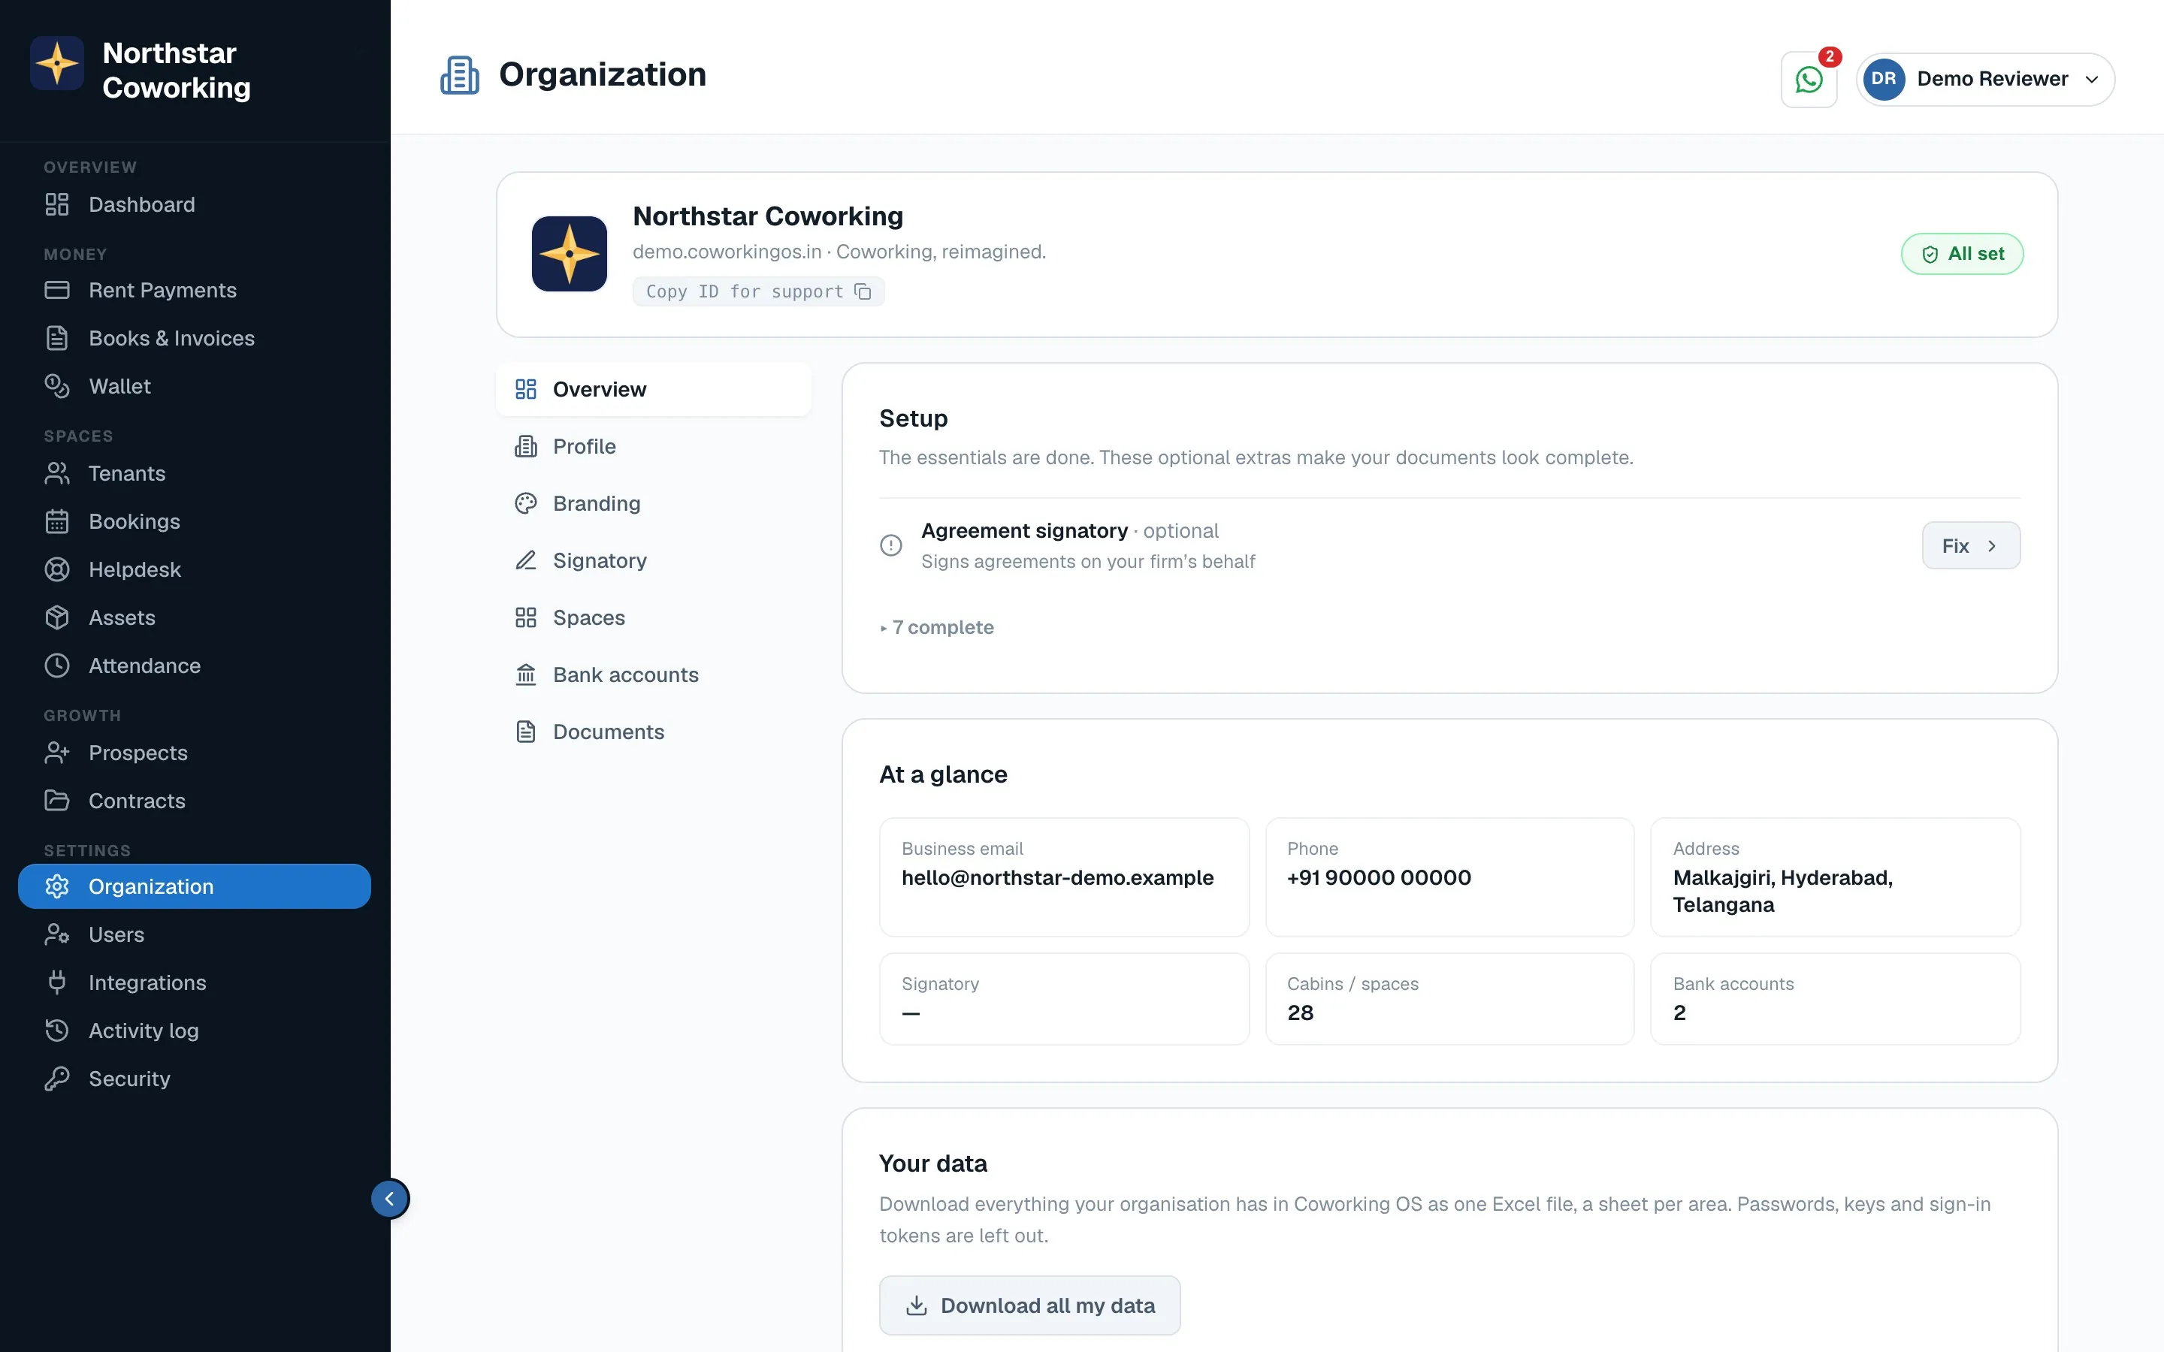Collapse the sidebar with arrow button

tap(390, 1199)
